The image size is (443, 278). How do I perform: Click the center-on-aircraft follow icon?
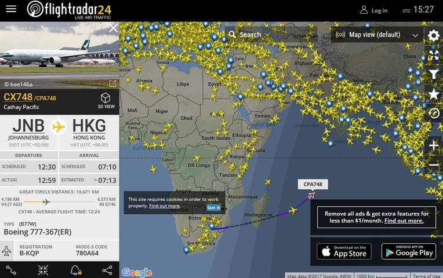43,270
